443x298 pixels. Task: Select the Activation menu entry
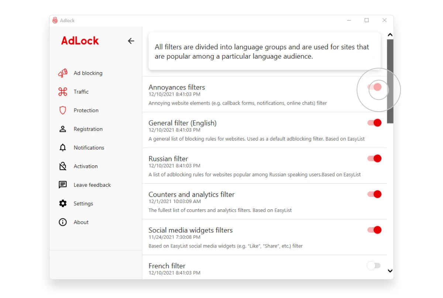[86, 166]
